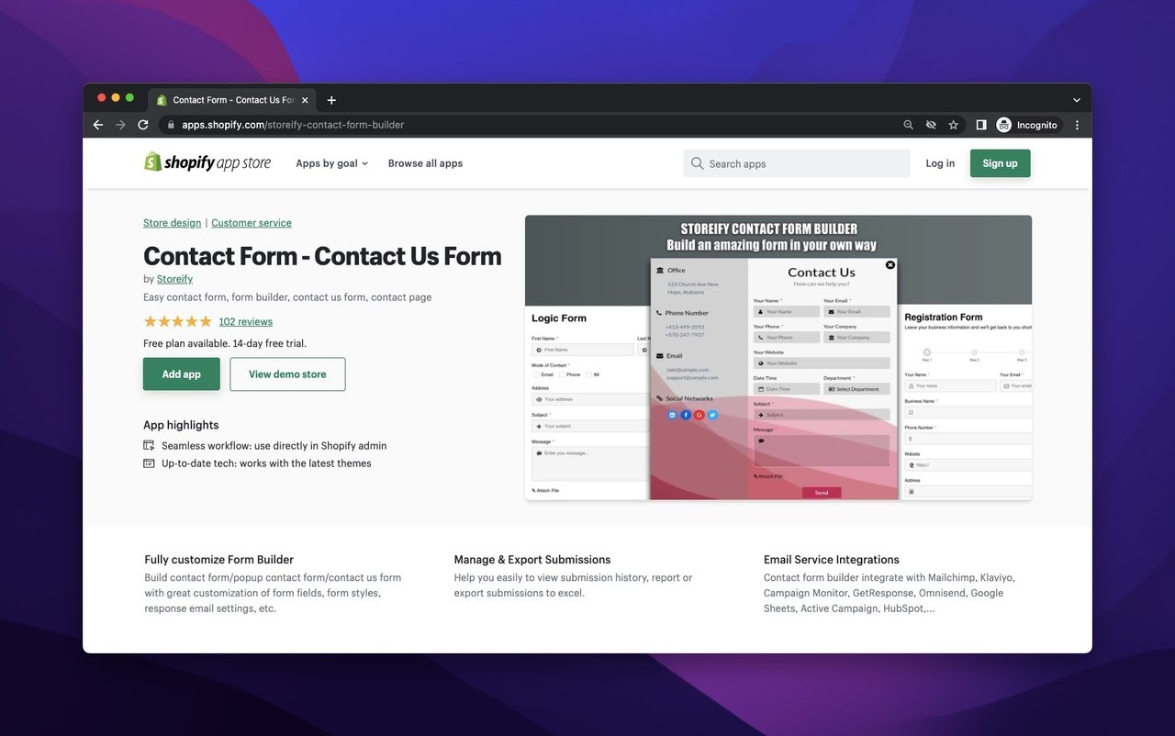Open the 102 reviews link
Image resolution: width=1175 pixels, height=736 pixels.
coord(246,321)
